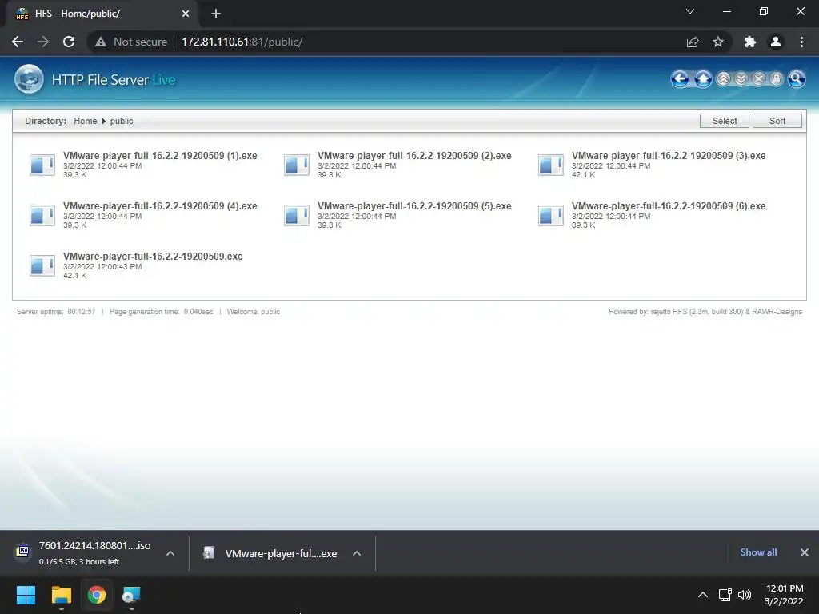Open VMware-player-full-16.2.2-19200509 (1).exe link

point(160,156)
